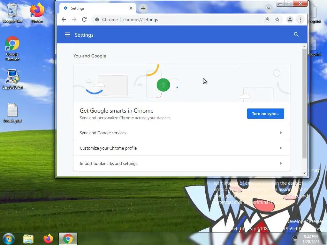
Task: Share this page using the share icon
Action: tap(267, 19)
